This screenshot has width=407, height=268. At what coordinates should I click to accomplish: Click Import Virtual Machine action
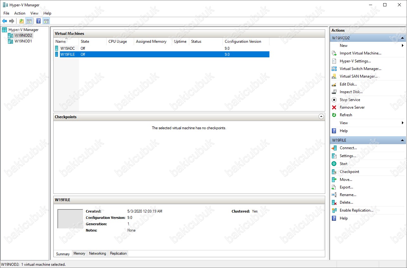pyautogui.click(x=360, y=53)
